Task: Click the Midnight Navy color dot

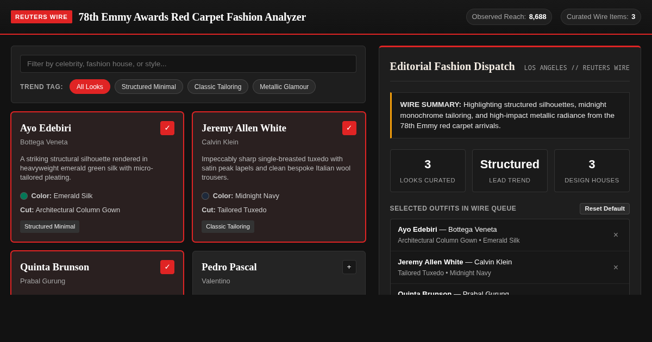Action: (x=205, y=196)
